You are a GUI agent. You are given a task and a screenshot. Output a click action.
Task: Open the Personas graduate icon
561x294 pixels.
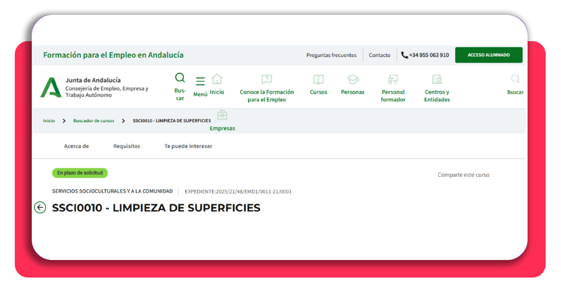[x=353, y=79]
